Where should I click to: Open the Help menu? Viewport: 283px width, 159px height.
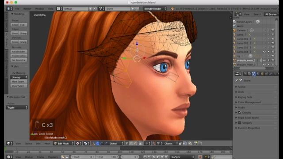click(x=51, y=8)
